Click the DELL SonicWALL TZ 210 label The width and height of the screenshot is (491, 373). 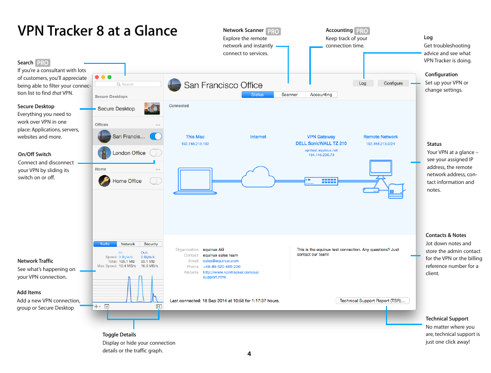pyautogui.click(x=321, y=144)
